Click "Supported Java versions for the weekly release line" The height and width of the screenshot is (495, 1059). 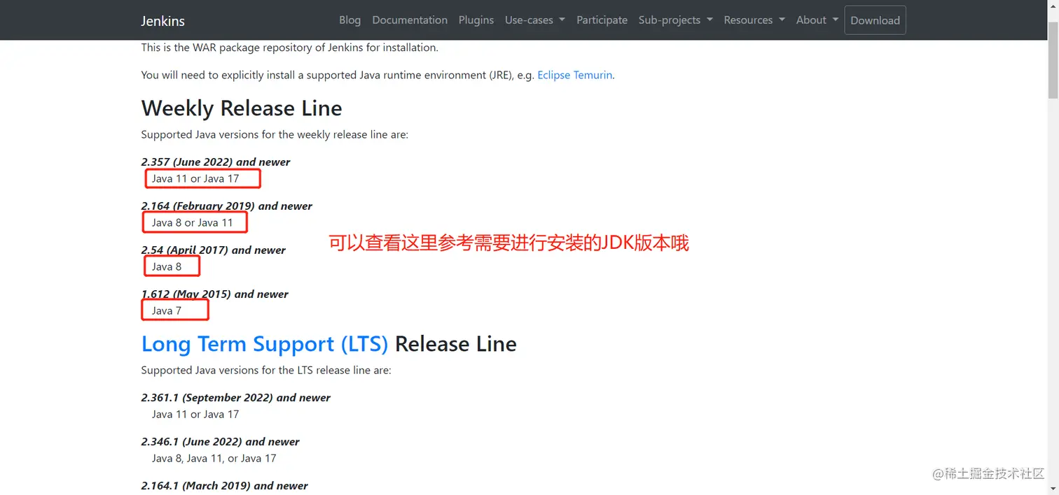275,134
